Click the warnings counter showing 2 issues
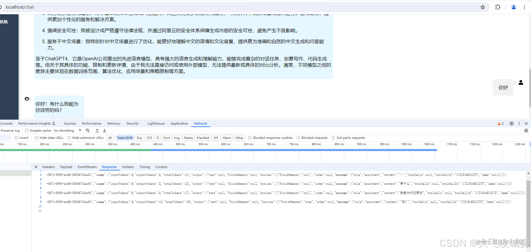Viewport: 531px width, 252px height. 501,123
